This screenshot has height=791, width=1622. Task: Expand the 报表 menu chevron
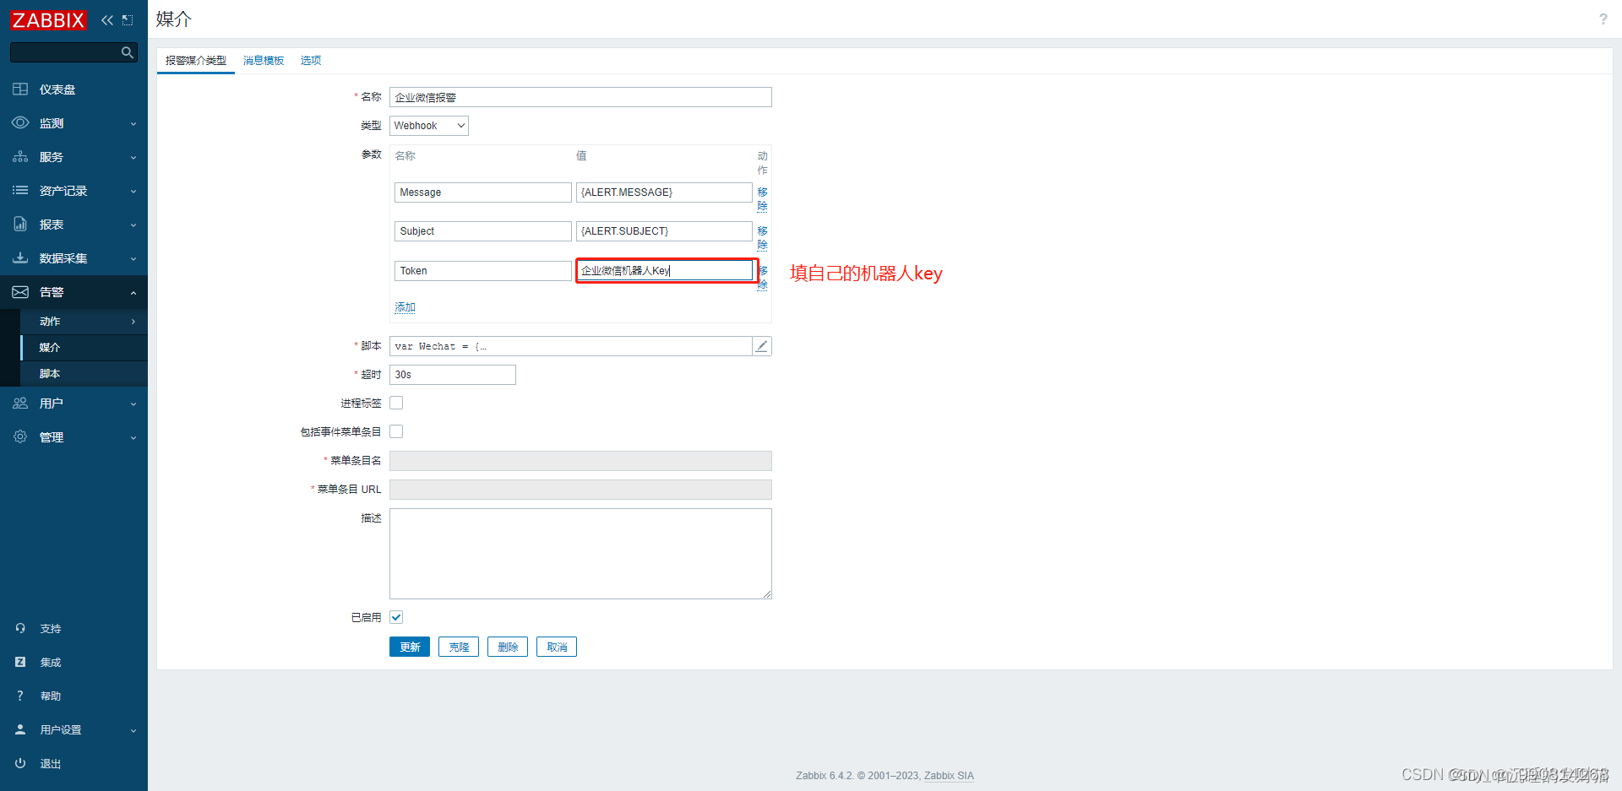133,225
